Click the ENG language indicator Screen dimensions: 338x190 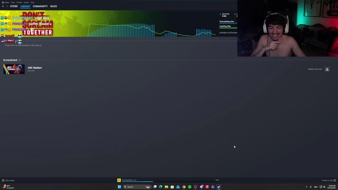pyautogui.click(x=316, y=187)
